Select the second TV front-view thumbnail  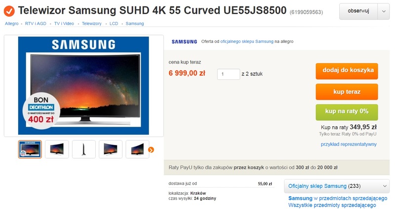point(57,149)
